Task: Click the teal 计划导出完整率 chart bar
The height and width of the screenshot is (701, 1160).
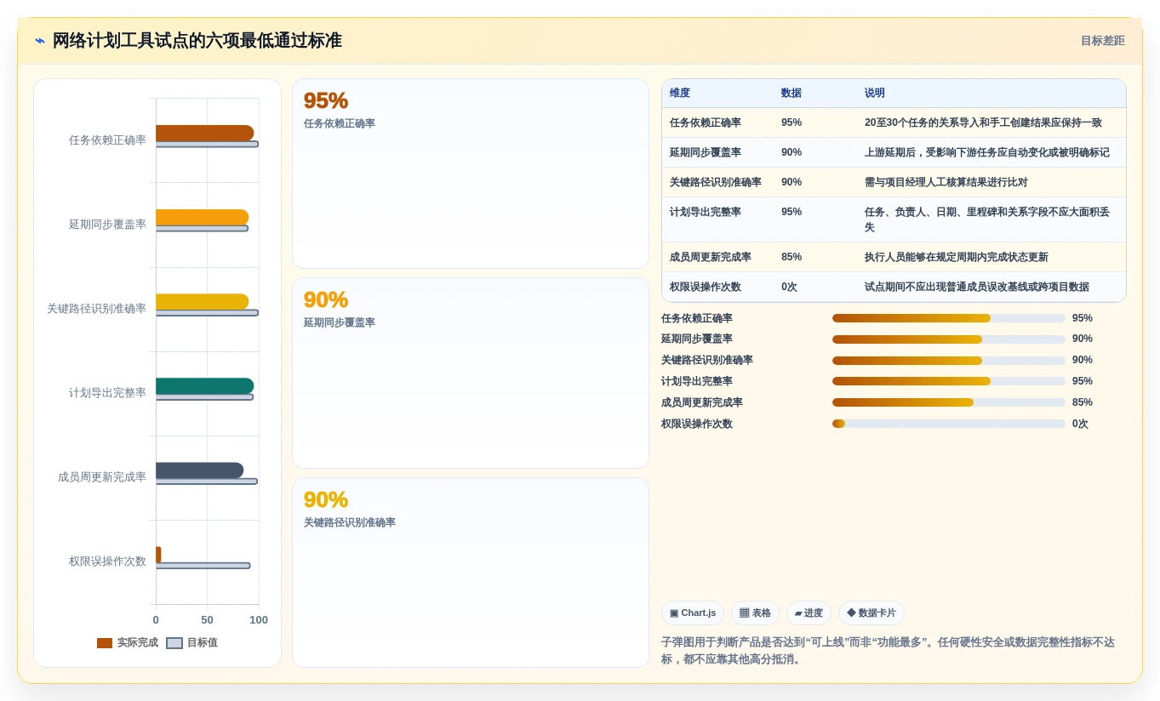Action: coord(204,385)
